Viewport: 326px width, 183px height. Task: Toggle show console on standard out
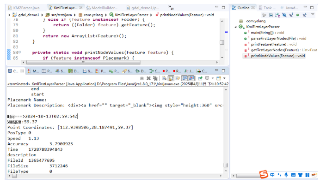click(185, 78)
